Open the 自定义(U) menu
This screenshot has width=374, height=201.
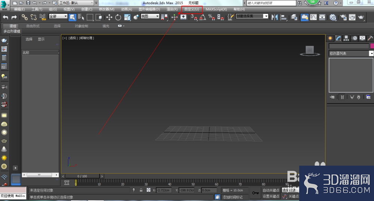pos(192,9)
